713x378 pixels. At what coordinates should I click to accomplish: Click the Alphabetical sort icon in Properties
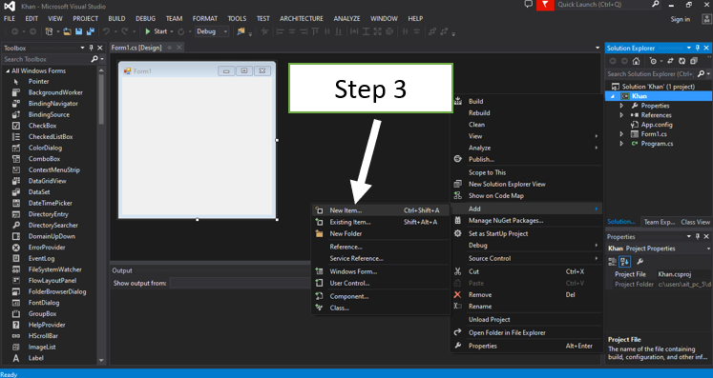(625, 262)
